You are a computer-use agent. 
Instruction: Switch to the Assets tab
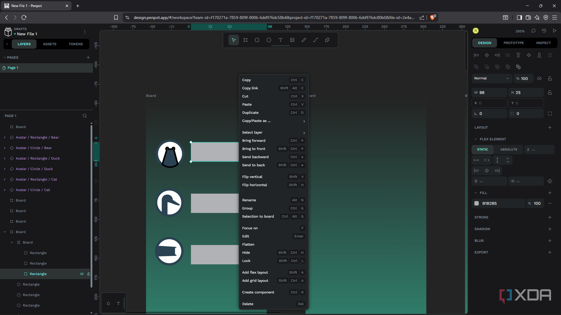(x=50, y=44)
